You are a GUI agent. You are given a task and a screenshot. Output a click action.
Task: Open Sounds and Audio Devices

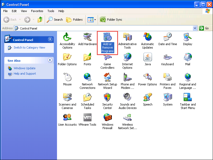click(x=127, y=97)
